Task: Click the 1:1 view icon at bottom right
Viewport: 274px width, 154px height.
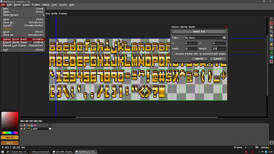Action: (271, 142)
